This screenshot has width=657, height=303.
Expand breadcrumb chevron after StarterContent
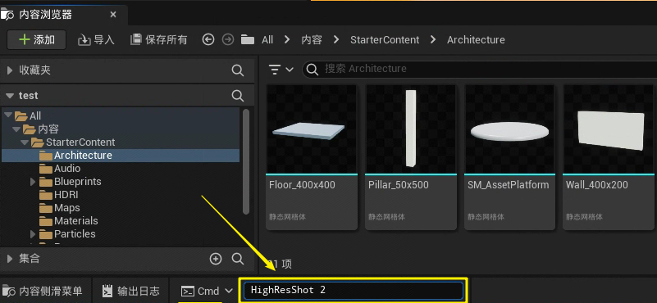coord(433,40)
